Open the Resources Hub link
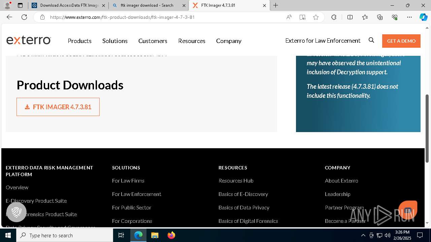The width and height of the screenshot is (431, 242). pos(236,180)
